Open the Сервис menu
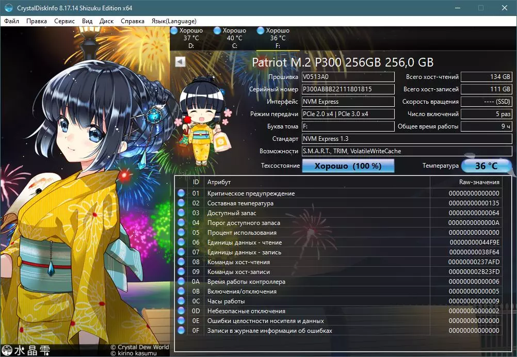 click(64, 21)
